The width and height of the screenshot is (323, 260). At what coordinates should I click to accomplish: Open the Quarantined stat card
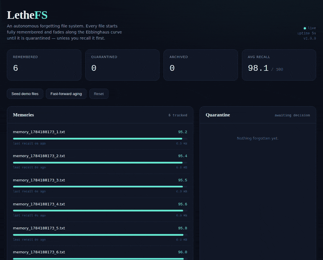(122, 65)
